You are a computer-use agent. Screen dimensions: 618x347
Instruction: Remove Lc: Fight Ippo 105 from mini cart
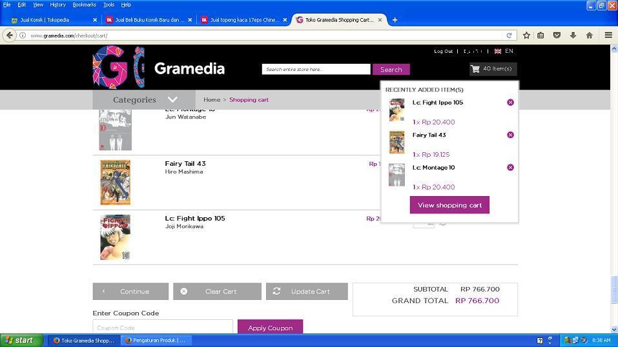point(510,103)
